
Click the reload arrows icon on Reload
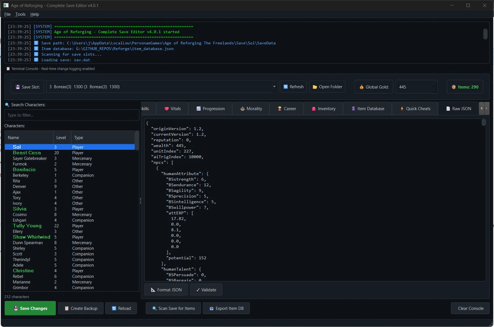click(x=114, y=308)
